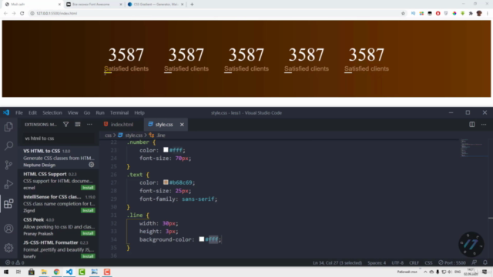Click Port : 5500 Live Server button

pyautogui.click(x=452, y=262)
